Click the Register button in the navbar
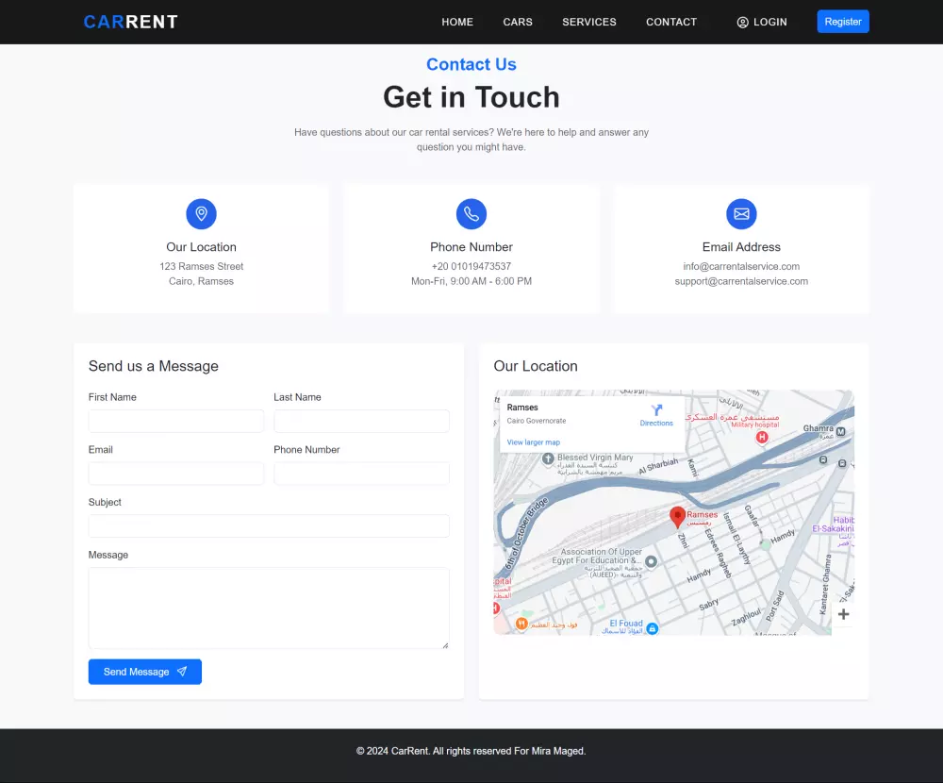This screenshot has height=783, width=943. pos(842,21)
